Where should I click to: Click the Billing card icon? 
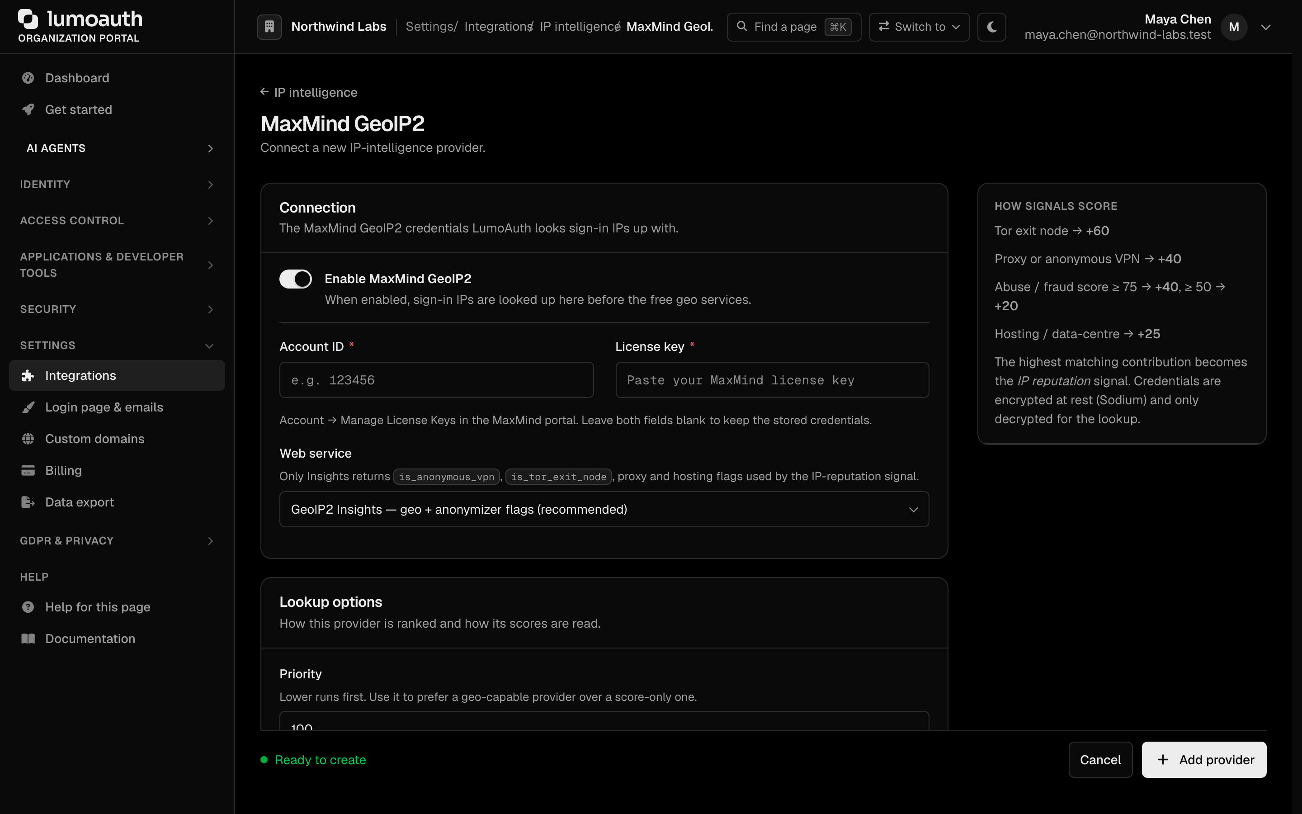click(x=28, y=470)
